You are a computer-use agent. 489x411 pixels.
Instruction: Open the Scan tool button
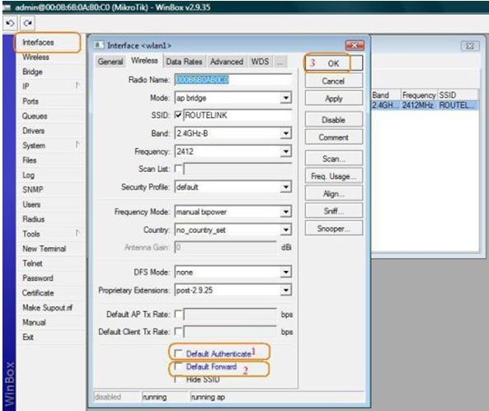(x=333, y=159)
